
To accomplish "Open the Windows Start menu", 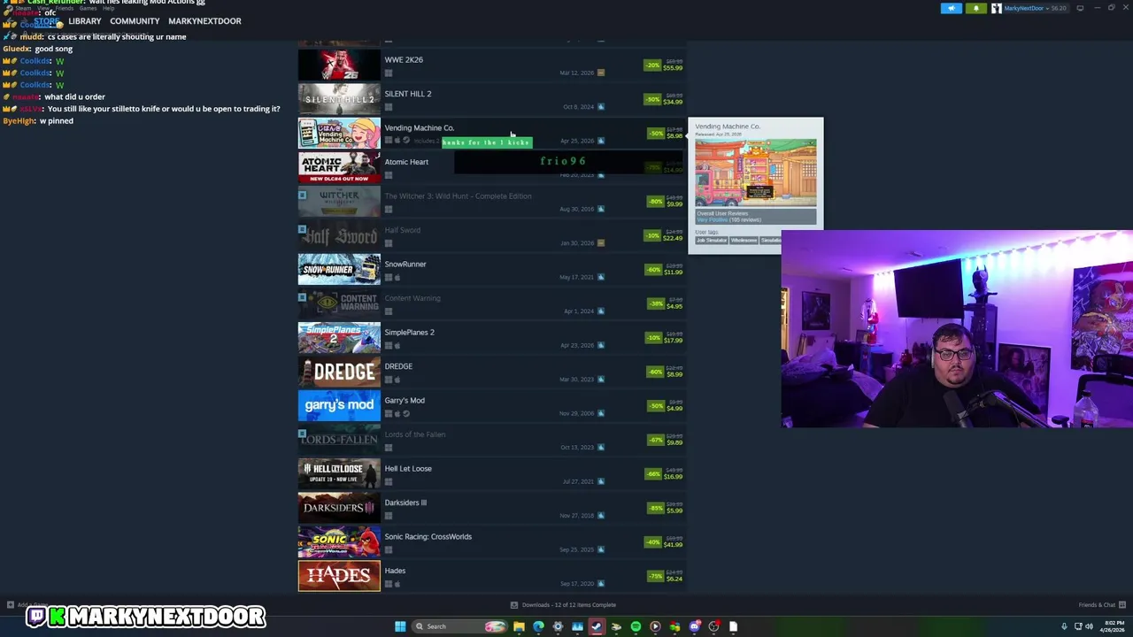I will click(400, 626).
